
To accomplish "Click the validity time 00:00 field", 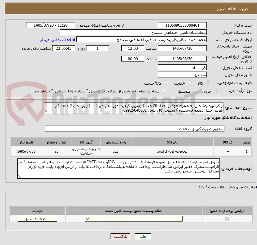I will (x=133, y=59).
